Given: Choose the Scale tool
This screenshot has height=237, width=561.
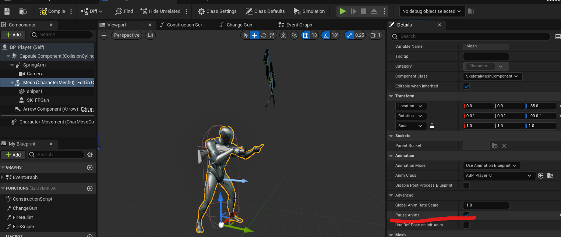Looking at the screenshot, I should (272, 35).
